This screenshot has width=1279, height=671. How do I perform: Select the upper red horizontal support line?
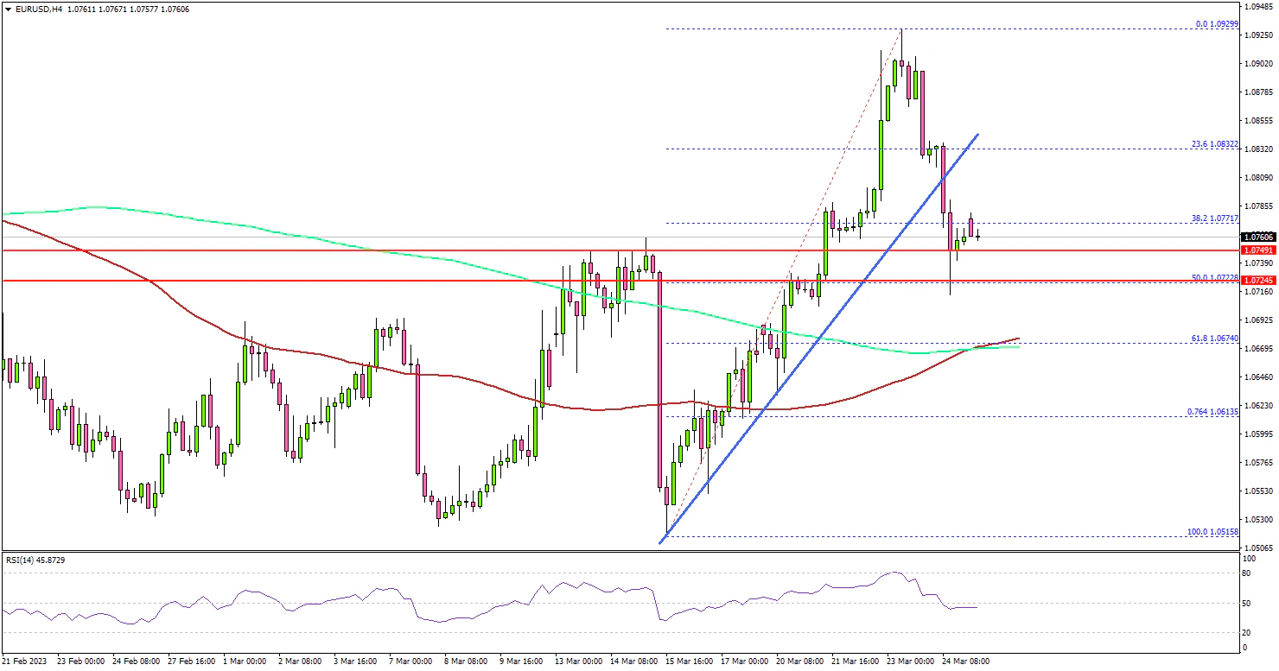259,250
